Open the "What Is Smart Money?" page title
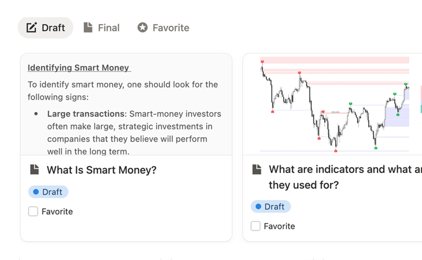Image resolution: width=422 pixels, height=260 pixels. coord(101,170)
